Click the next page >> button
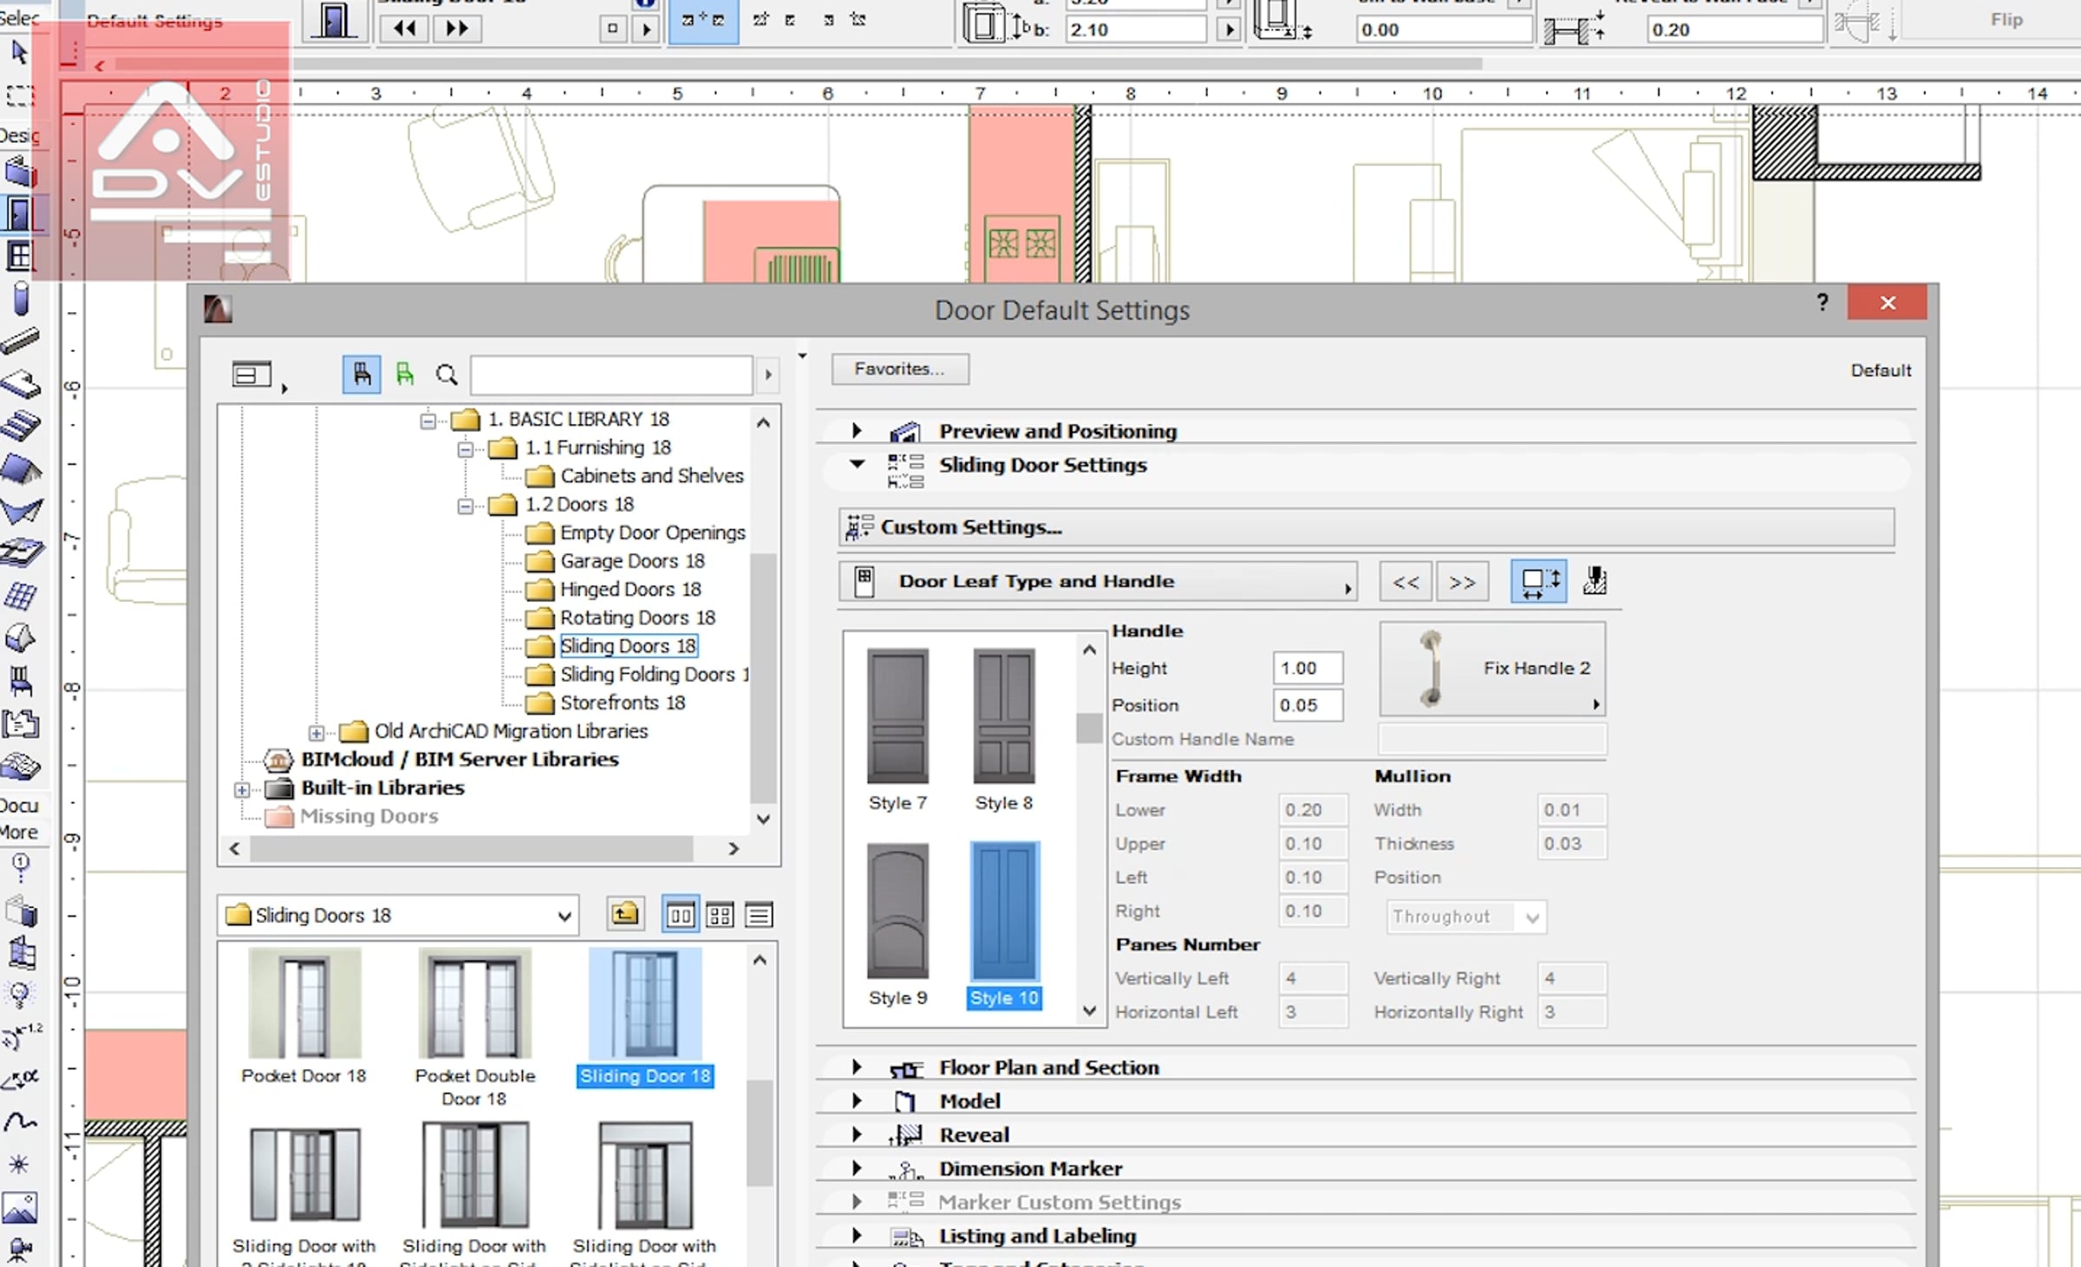Image resolution: width=2081 pixels, height=1267 pixels. 1462,582
